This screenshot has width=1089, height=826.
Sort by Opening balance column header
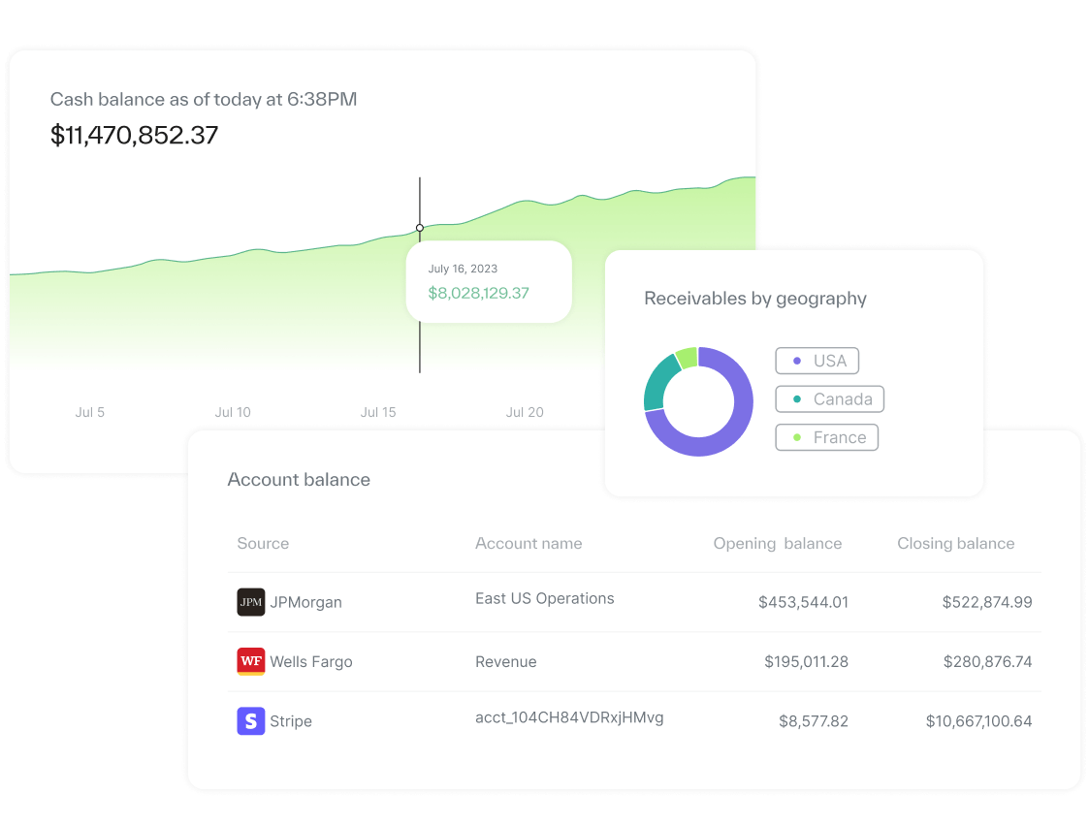click(777, 543)
